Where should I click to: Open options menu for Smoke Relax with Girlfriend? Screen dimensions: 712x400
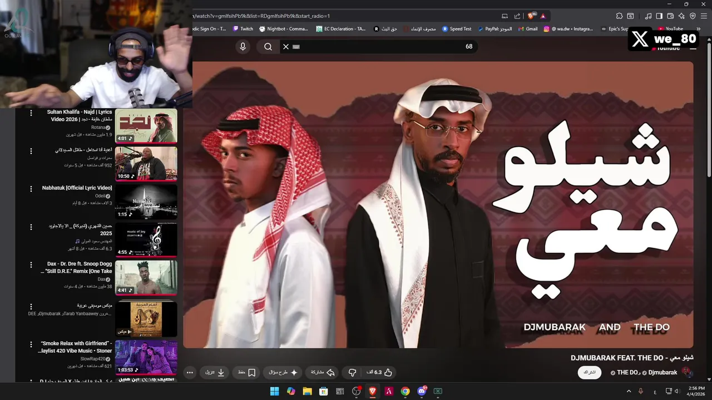coord(31,344)
